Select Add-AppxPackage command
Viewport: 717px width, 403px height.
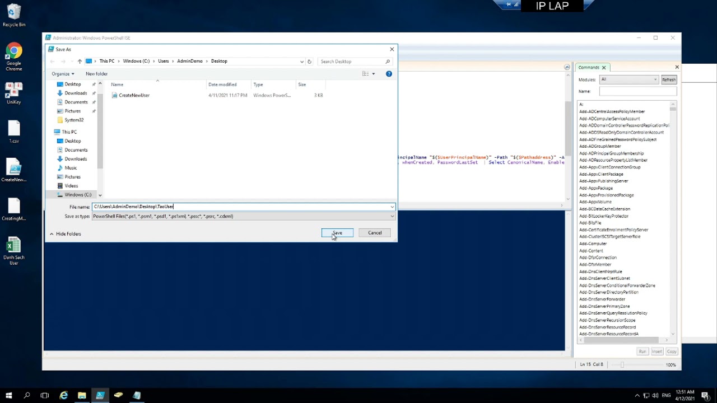pos(596,188)
